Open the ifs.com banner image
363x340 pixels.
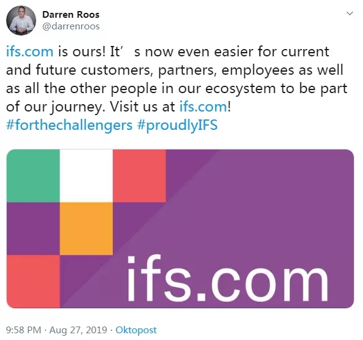(180, 229)
